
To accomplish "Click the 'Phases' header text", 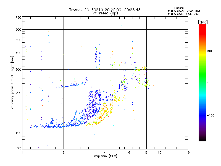I will point(179,8).
